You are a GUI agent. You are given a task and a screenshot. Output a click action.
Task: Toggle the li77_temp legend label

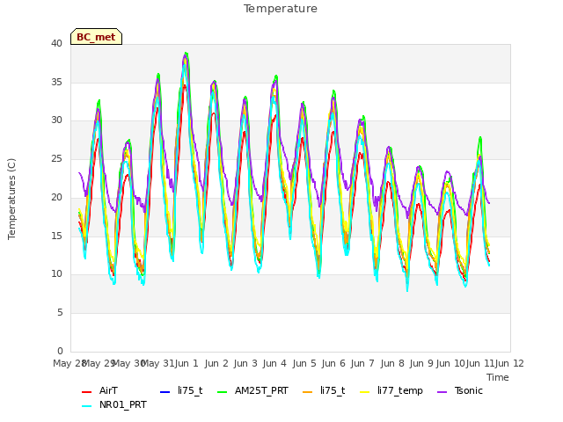coord(400,391)
